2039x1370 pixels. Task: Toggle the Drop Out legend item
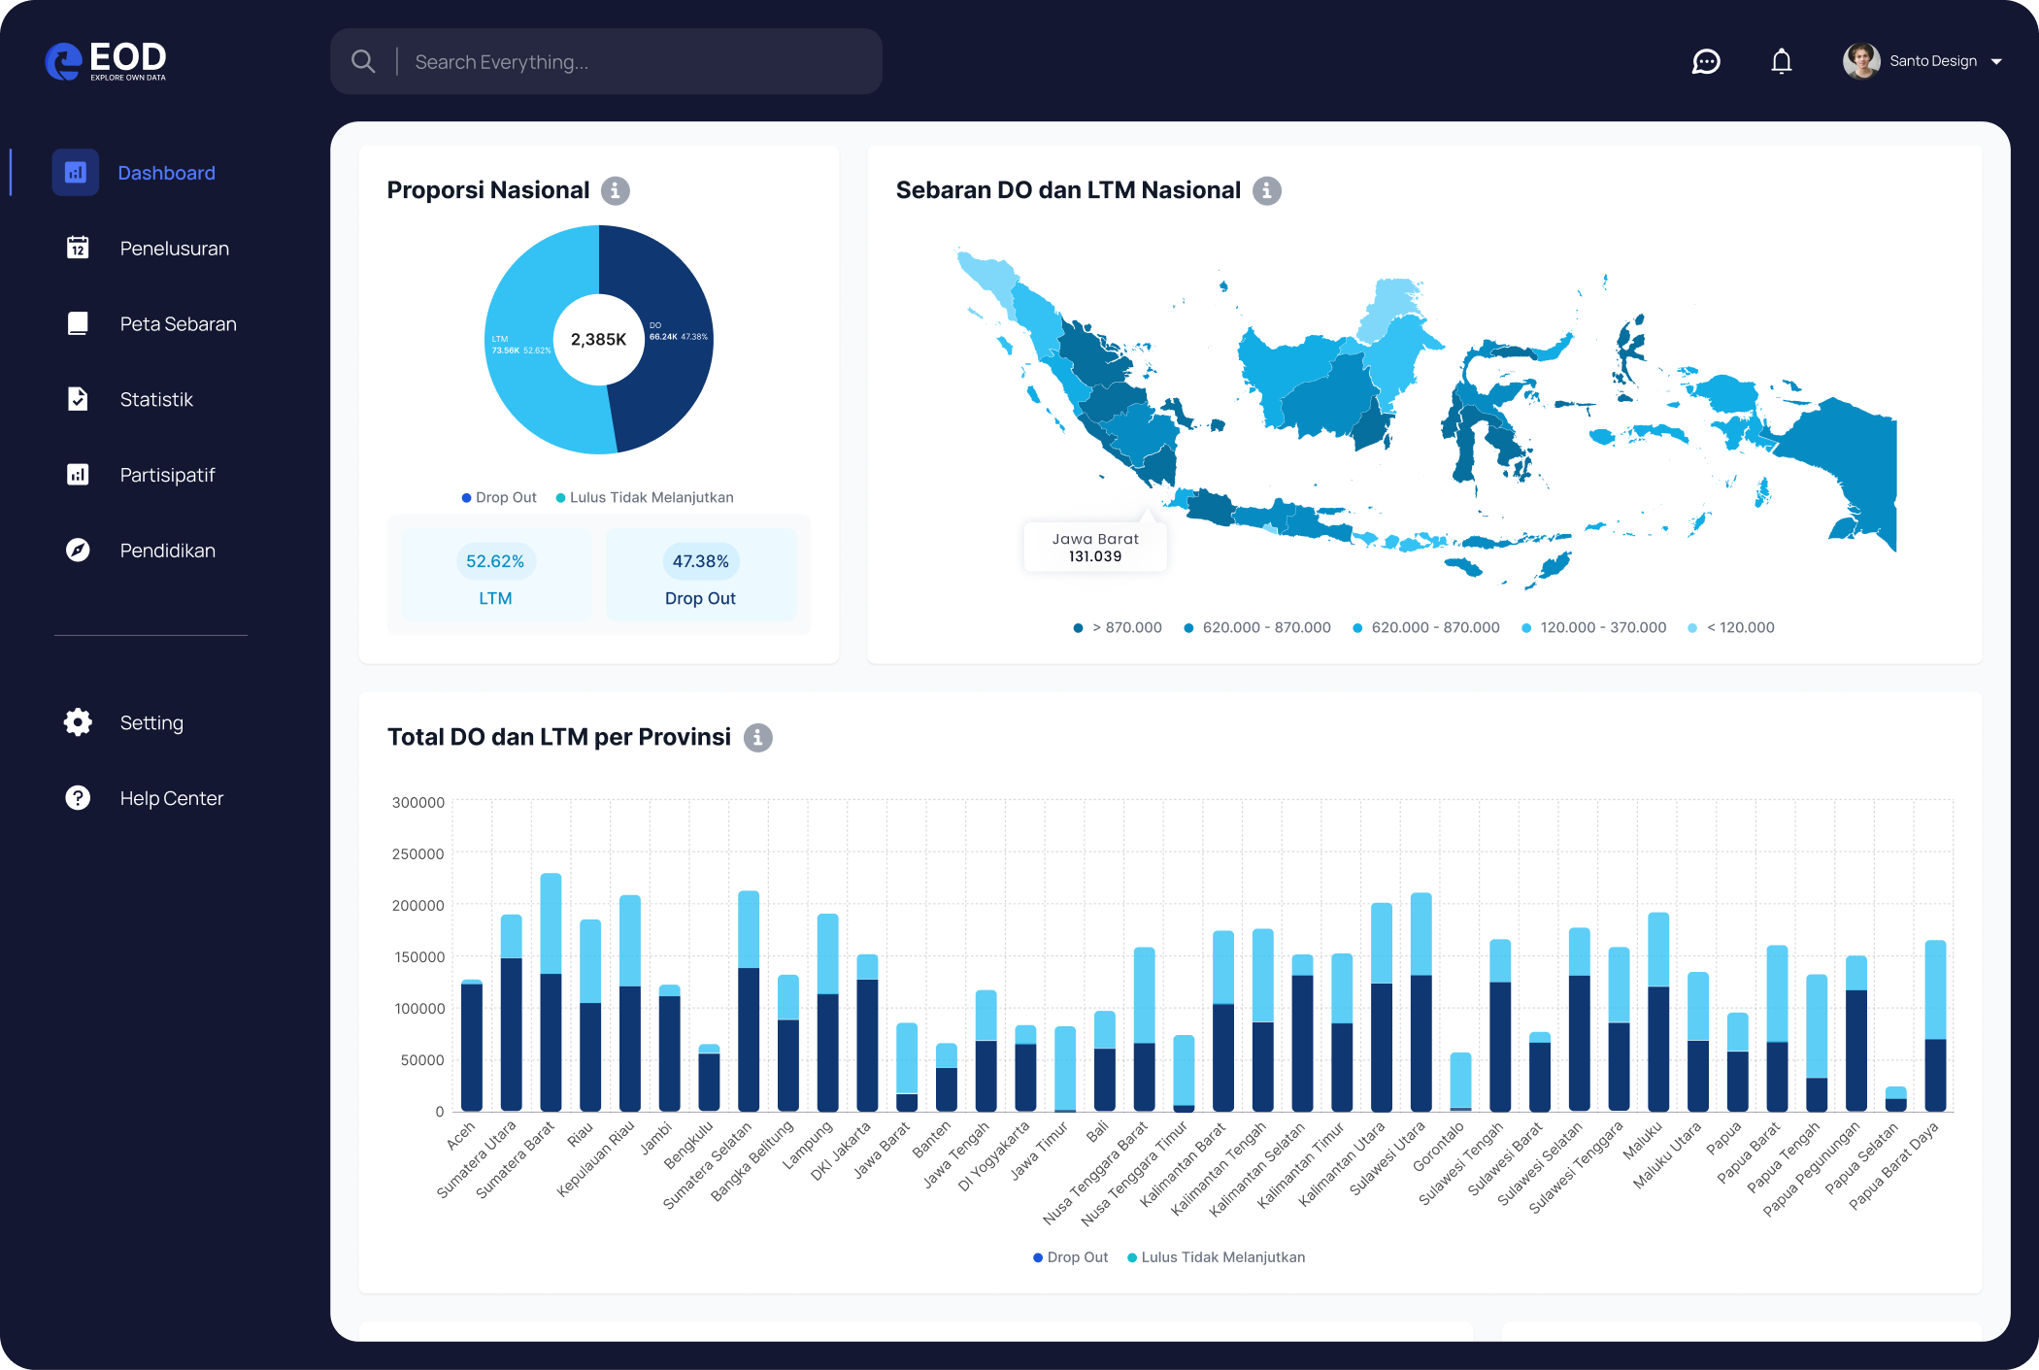pos(498,497)
